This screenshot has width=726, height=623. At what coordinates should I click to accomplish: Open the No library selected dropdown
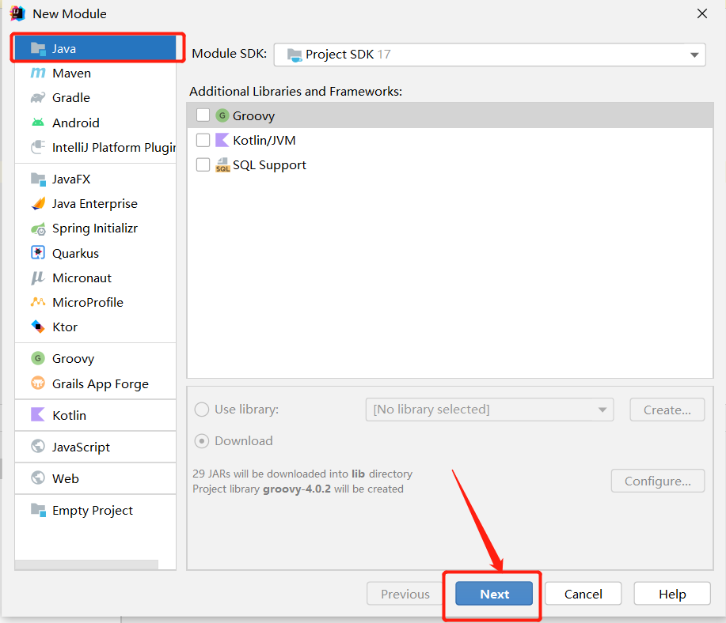489,410
